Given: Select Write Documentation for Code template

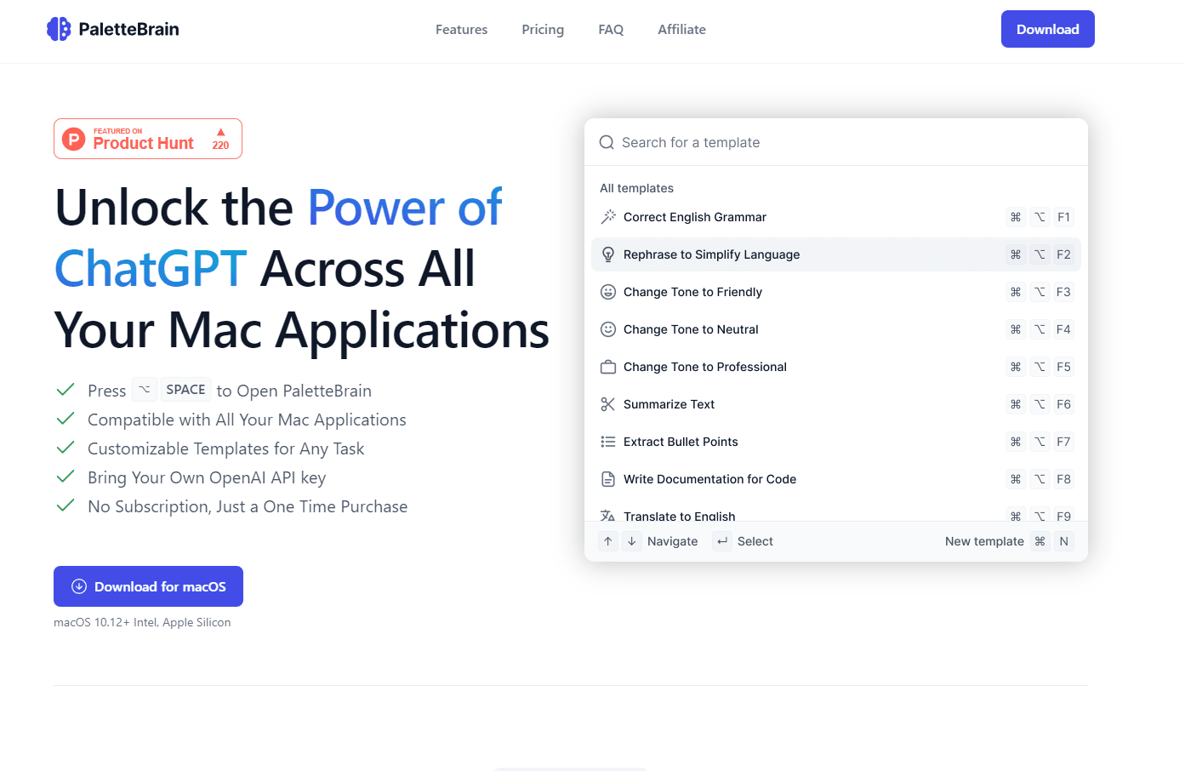Looking at the screenshot, I should click(x=836, y=479).
